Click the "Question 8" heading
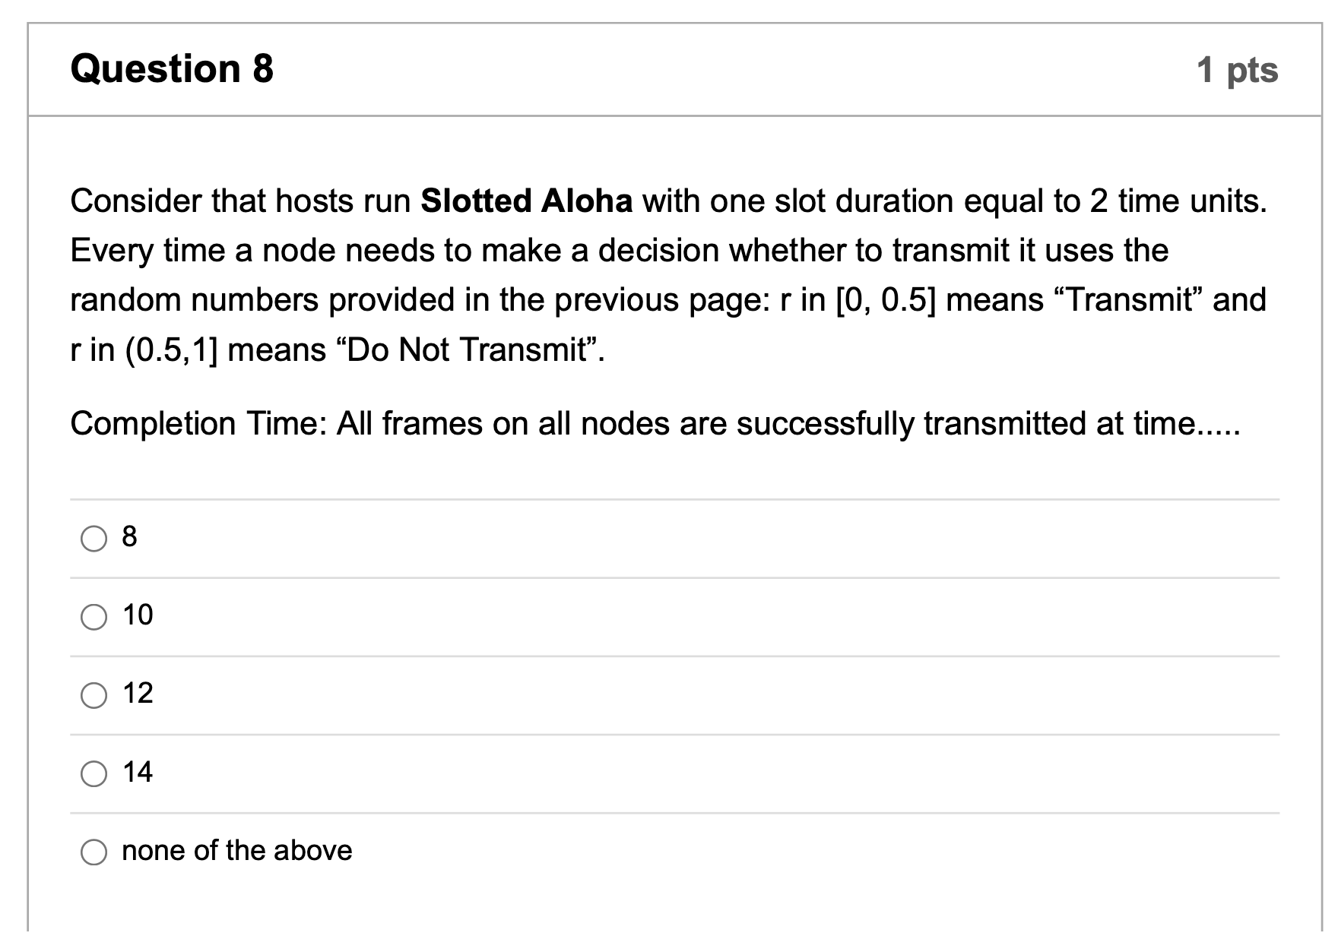 point(172,69)
